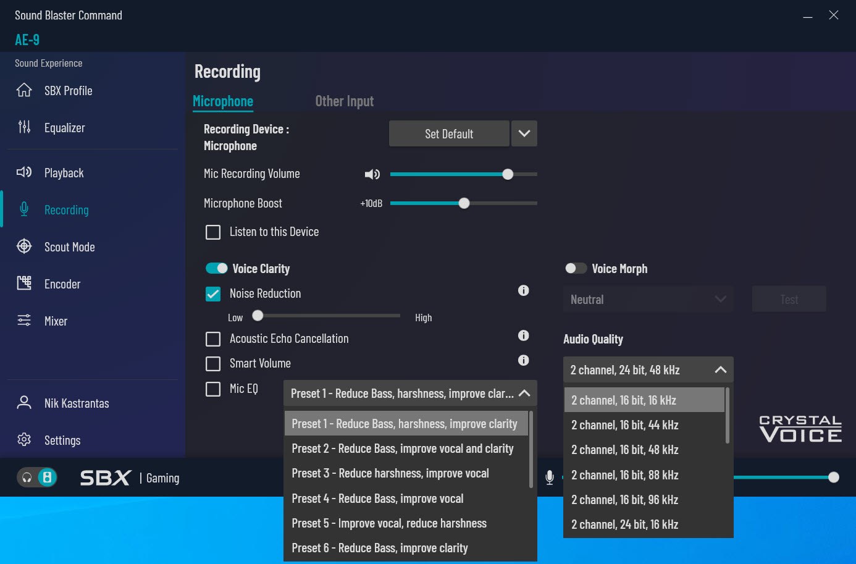Click the SBX Profile home icon

coord(24,90)
